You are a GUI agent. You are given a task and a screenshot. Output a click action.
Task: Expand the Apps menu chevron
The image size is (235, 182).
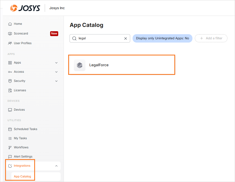coord(56,63)
